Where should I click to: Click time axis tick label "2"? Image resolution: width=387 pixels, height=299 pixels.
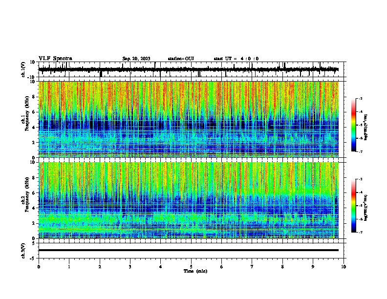click(x=100, y=267)
